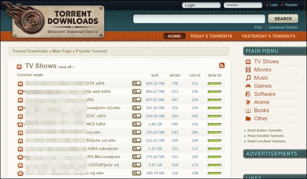The height and width of the screenshot is (179, 307).
Task: Click the Other folder icon in Main Menu
Action: pos(248,118)
